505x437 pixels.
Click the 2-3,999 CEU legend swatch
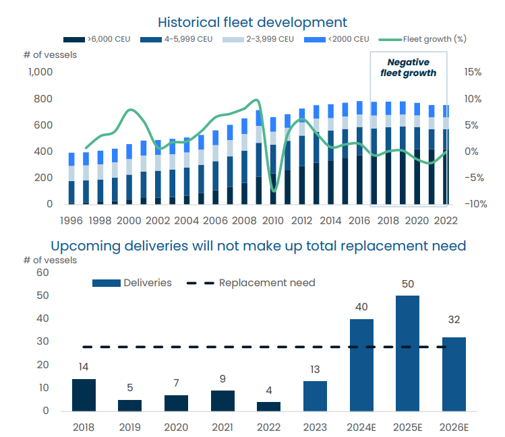(x=231, y=39)
